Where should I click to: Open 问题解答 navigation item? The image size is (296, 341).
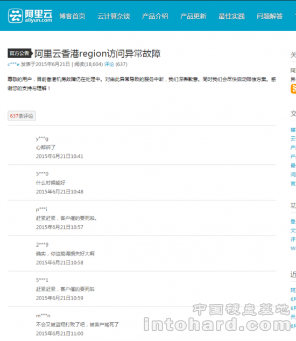(270, 16)
